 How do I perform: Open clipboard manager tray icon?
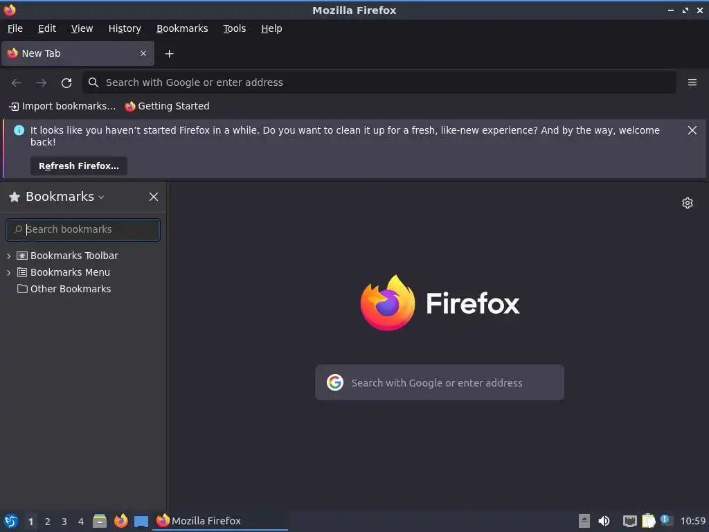click(648, 521)
